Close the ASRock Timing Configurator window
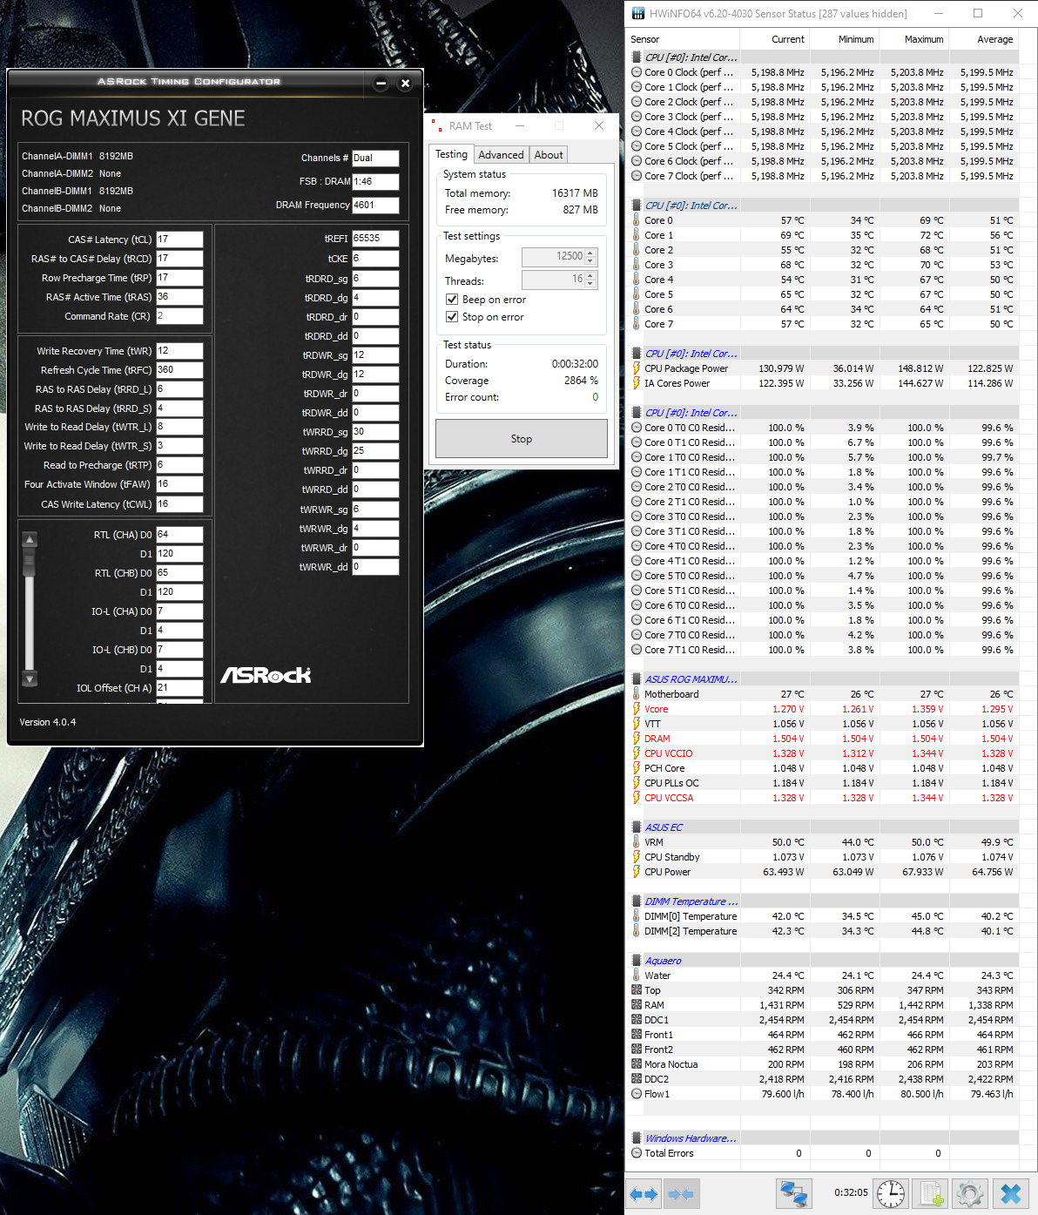Screen dimensions: 1038x1215 pyautogui.click(x=405, y=84)
